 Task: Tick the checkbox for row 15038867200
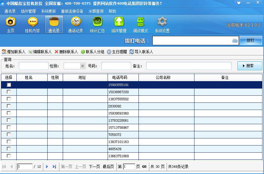pyautogui.click(x=9, y=92)
